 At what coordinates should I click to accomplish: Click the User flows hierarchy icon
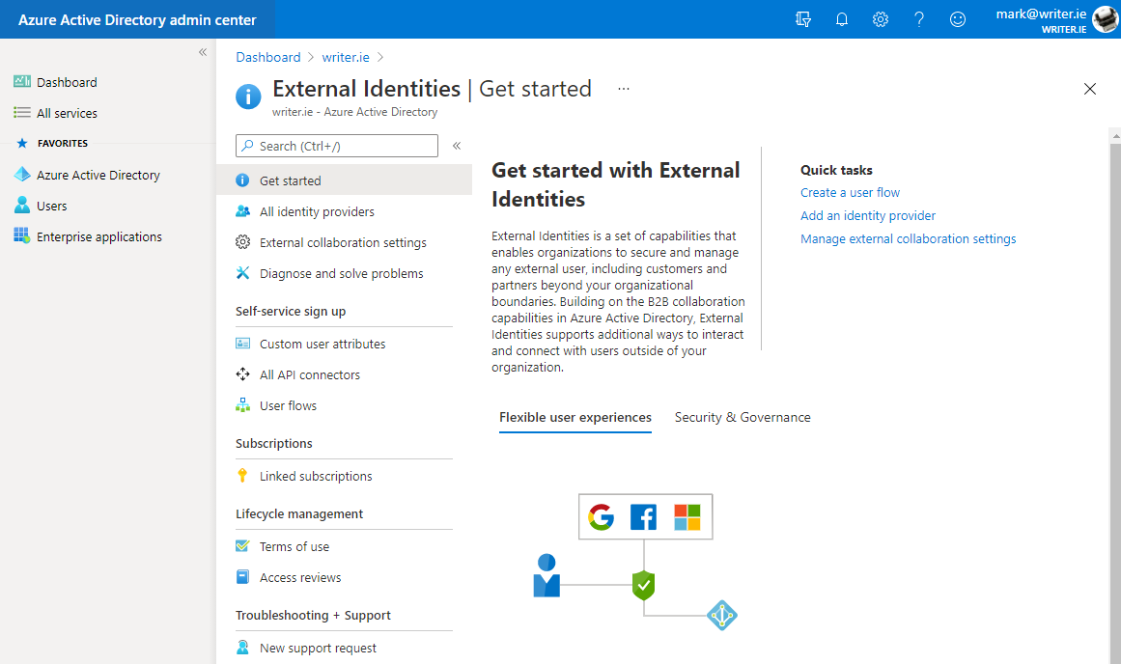(242, 405)
